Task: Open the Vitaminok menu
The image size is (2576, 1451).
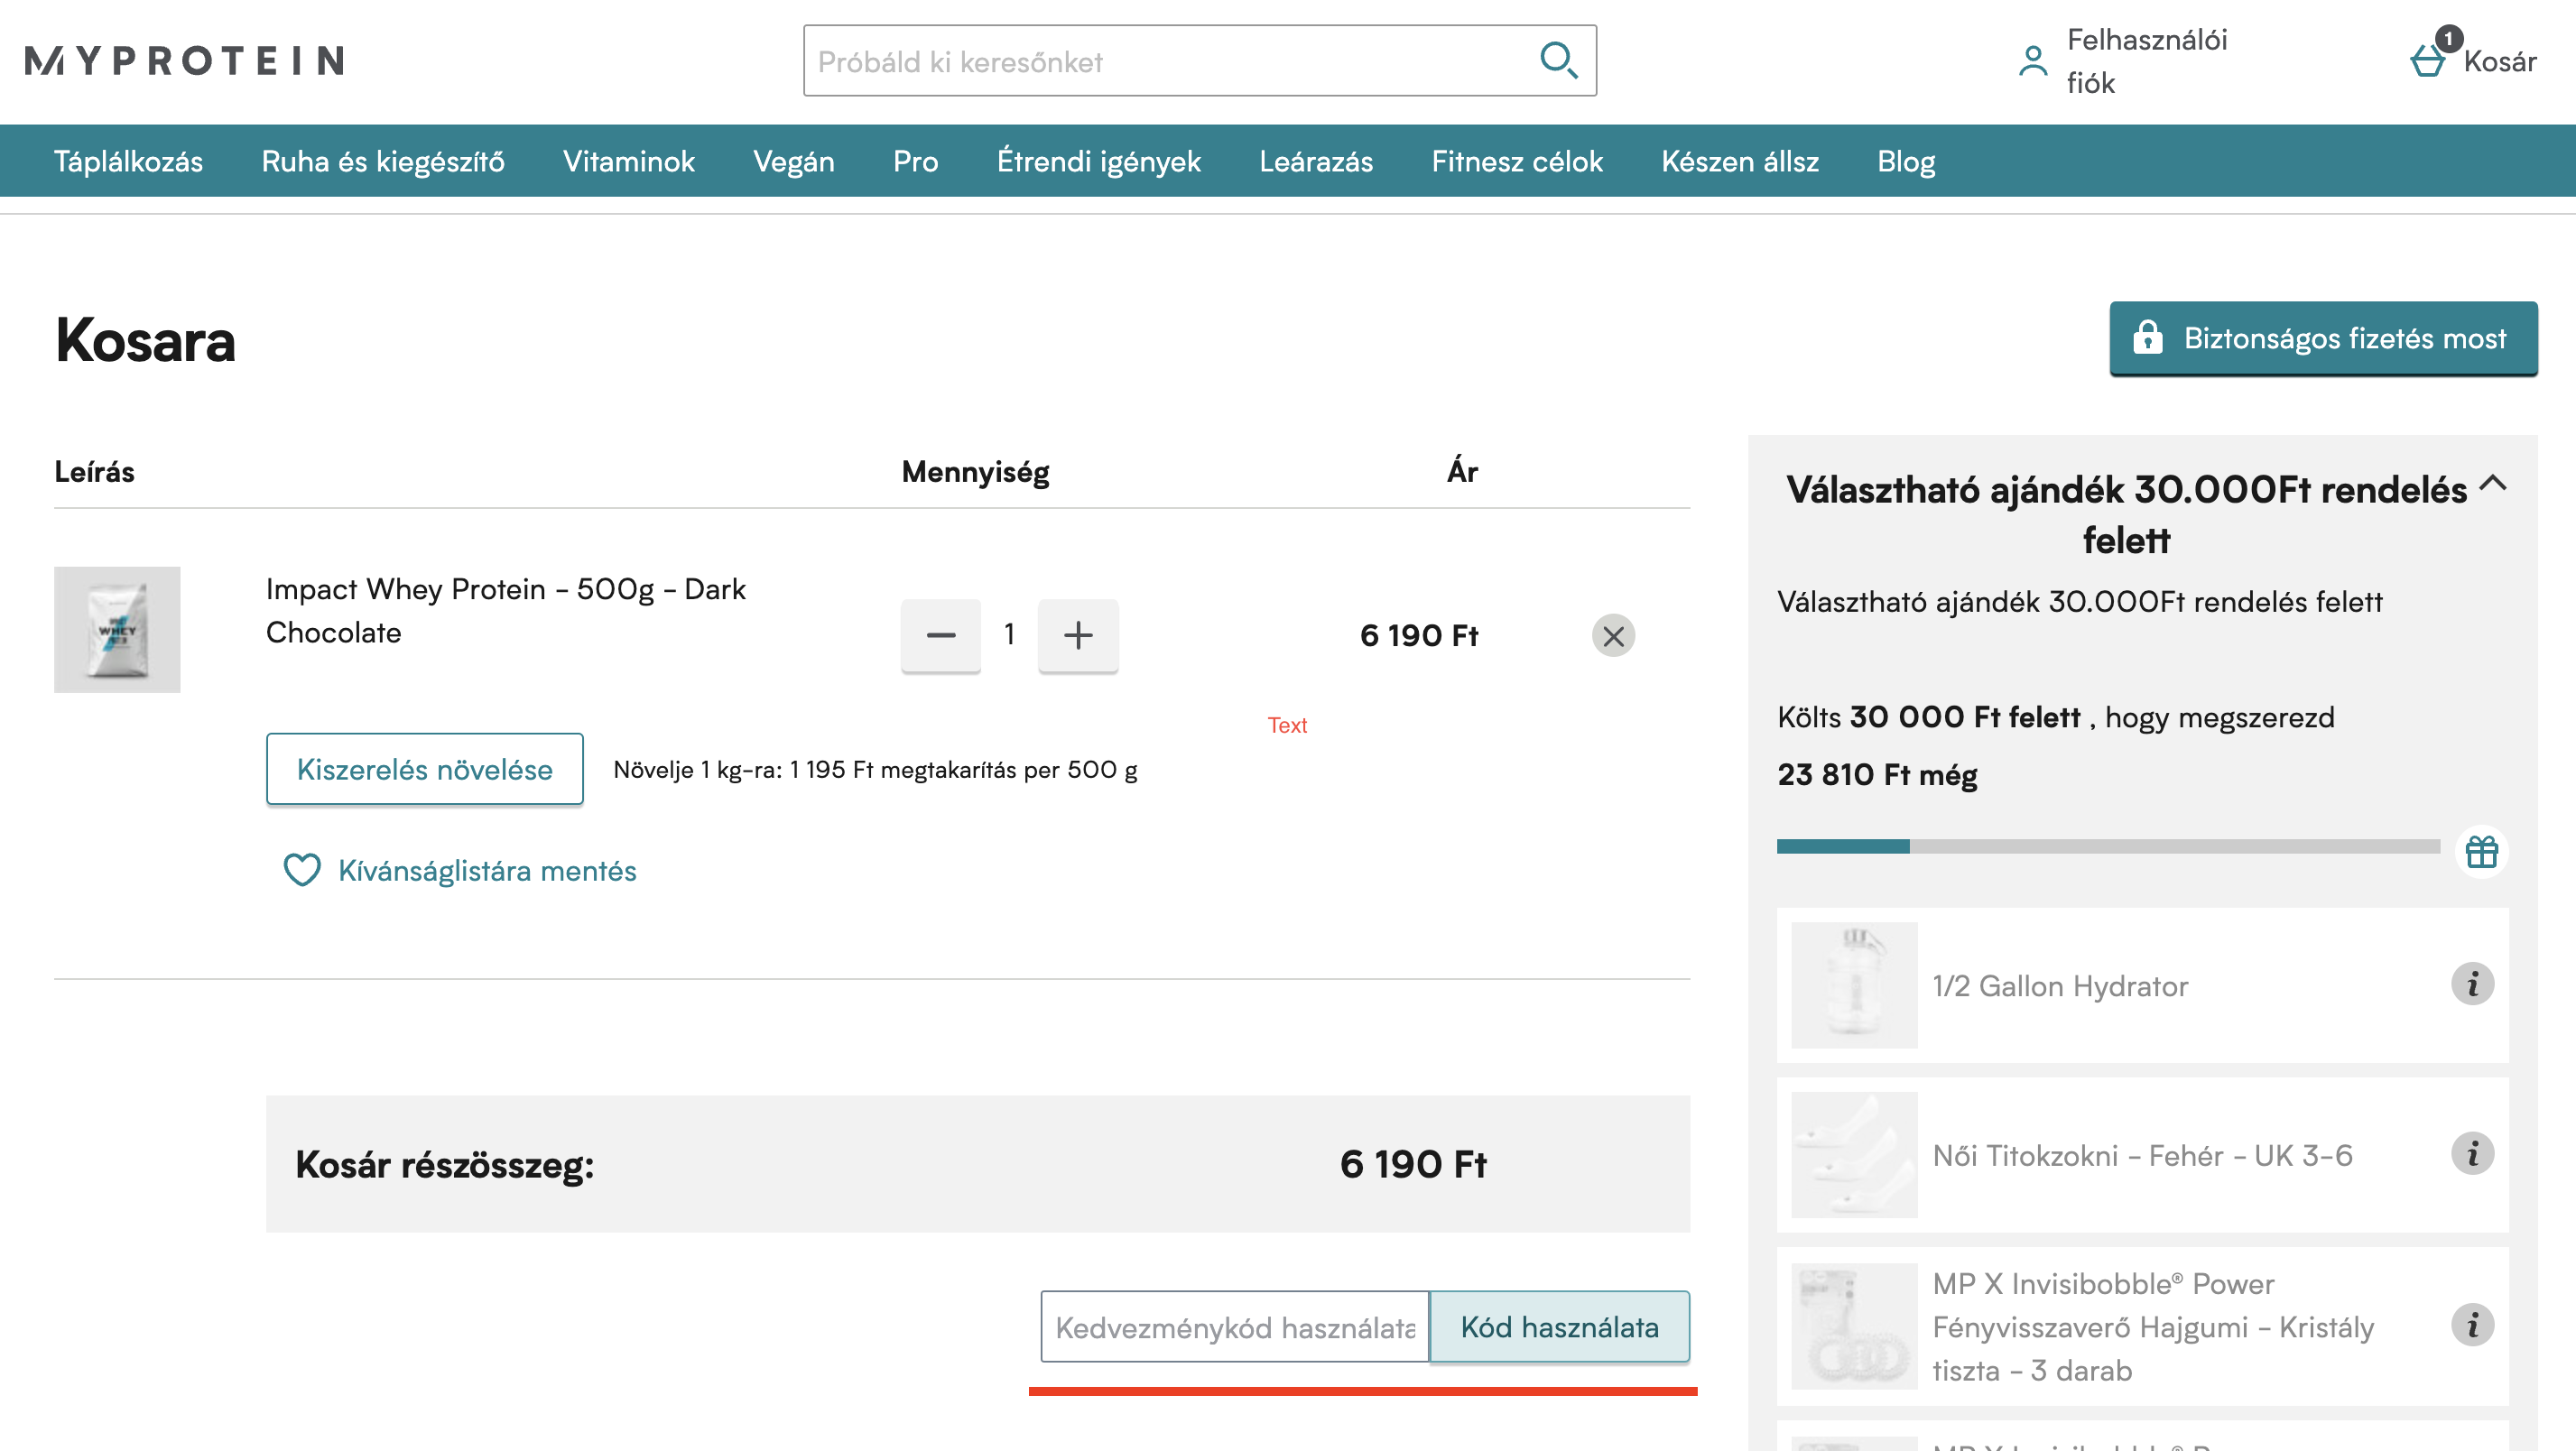Action: coord(628,161)
